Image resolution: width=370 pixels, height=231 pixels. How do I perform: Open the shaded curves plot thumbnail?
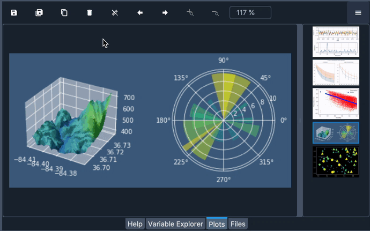(x=336, y=72)
